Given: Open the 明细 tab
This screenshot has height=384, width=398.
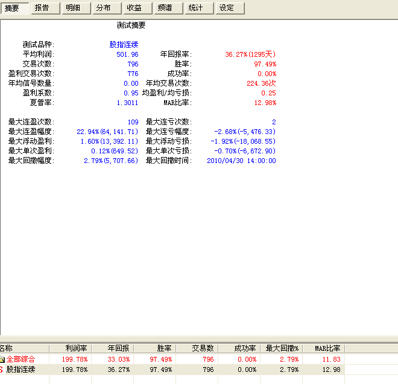Looking at the screenshot, I should pos(76,8).
